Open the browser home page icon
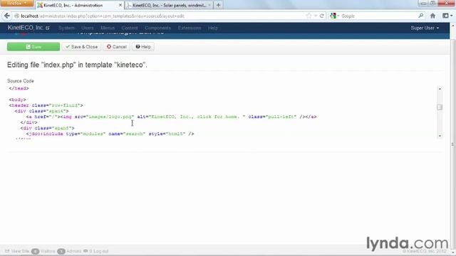The width and height of the screenshot is (456, 256). [x=432, y=16]
